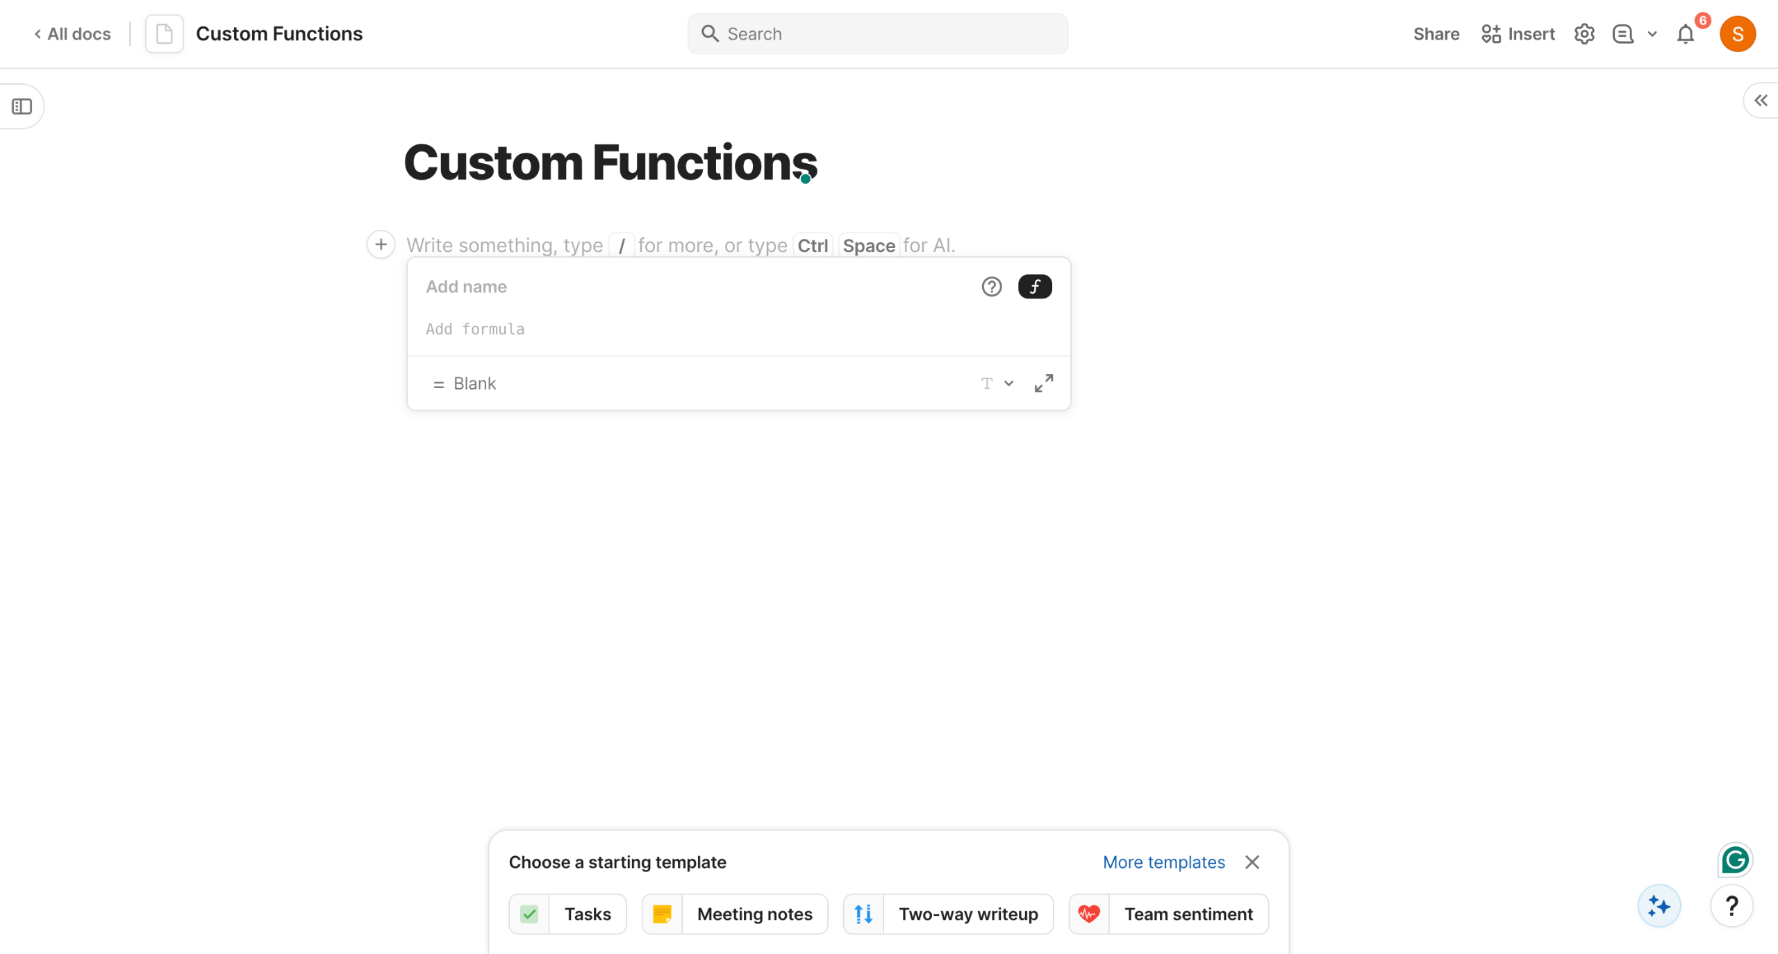Choose the Tasks template
This screenshot has height=954, width=1778.
pyautogui.click(x=567, y=914)
